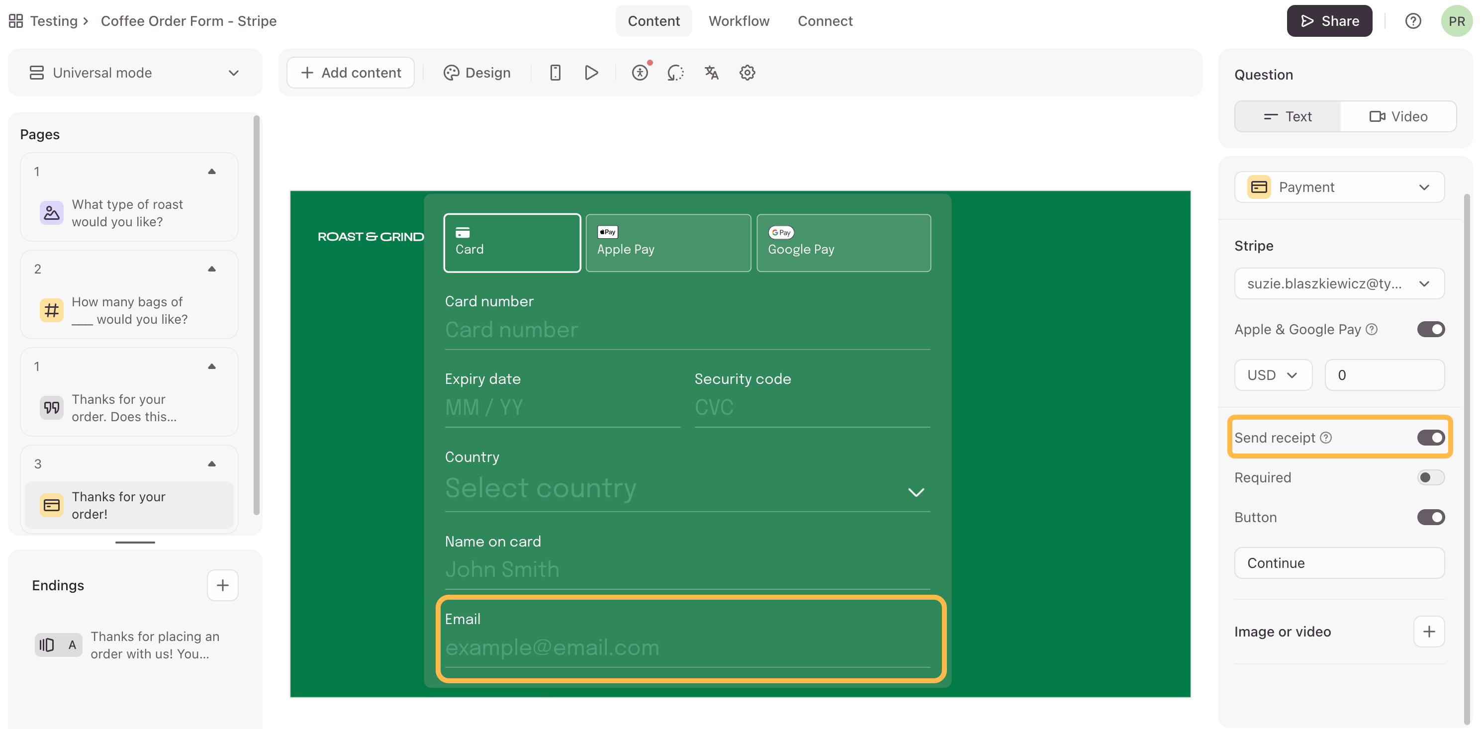
Task: Open form settings gear icon
Action: [x=746, y=73]
